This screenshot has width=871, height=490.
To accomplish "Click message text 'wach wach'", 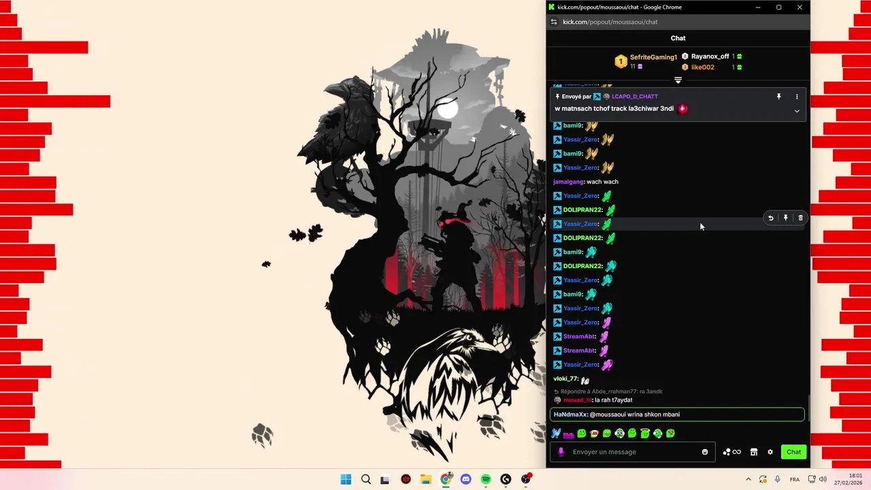I will [x=602, y=182].
